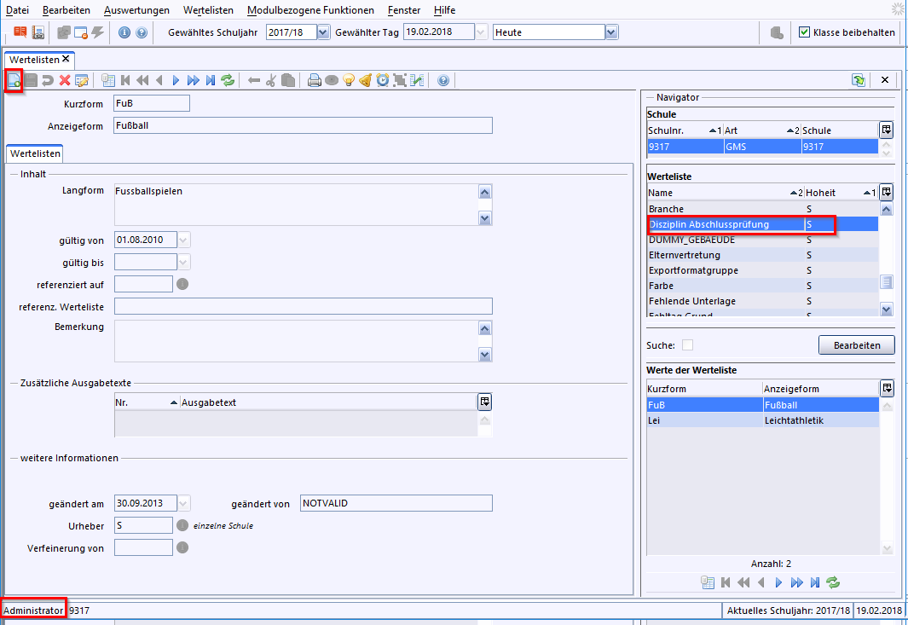Click the green refresh icon at the top of the Navigator panel
This screenshot has height=625, width=908.
[859, 80]
